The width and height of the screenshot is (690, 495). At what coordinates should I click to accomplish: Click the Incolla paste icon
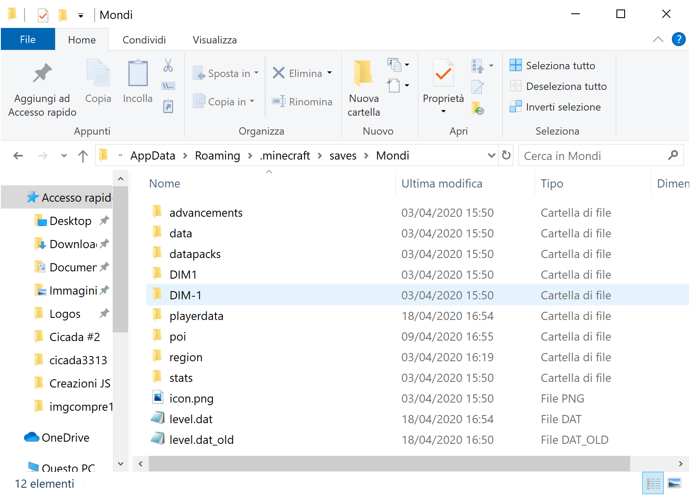(x=138, y=73)
